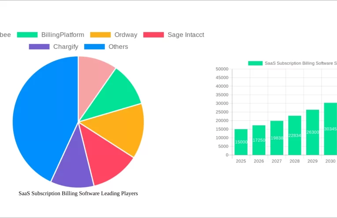Click the 15000 y-axis value

(222, 129)
